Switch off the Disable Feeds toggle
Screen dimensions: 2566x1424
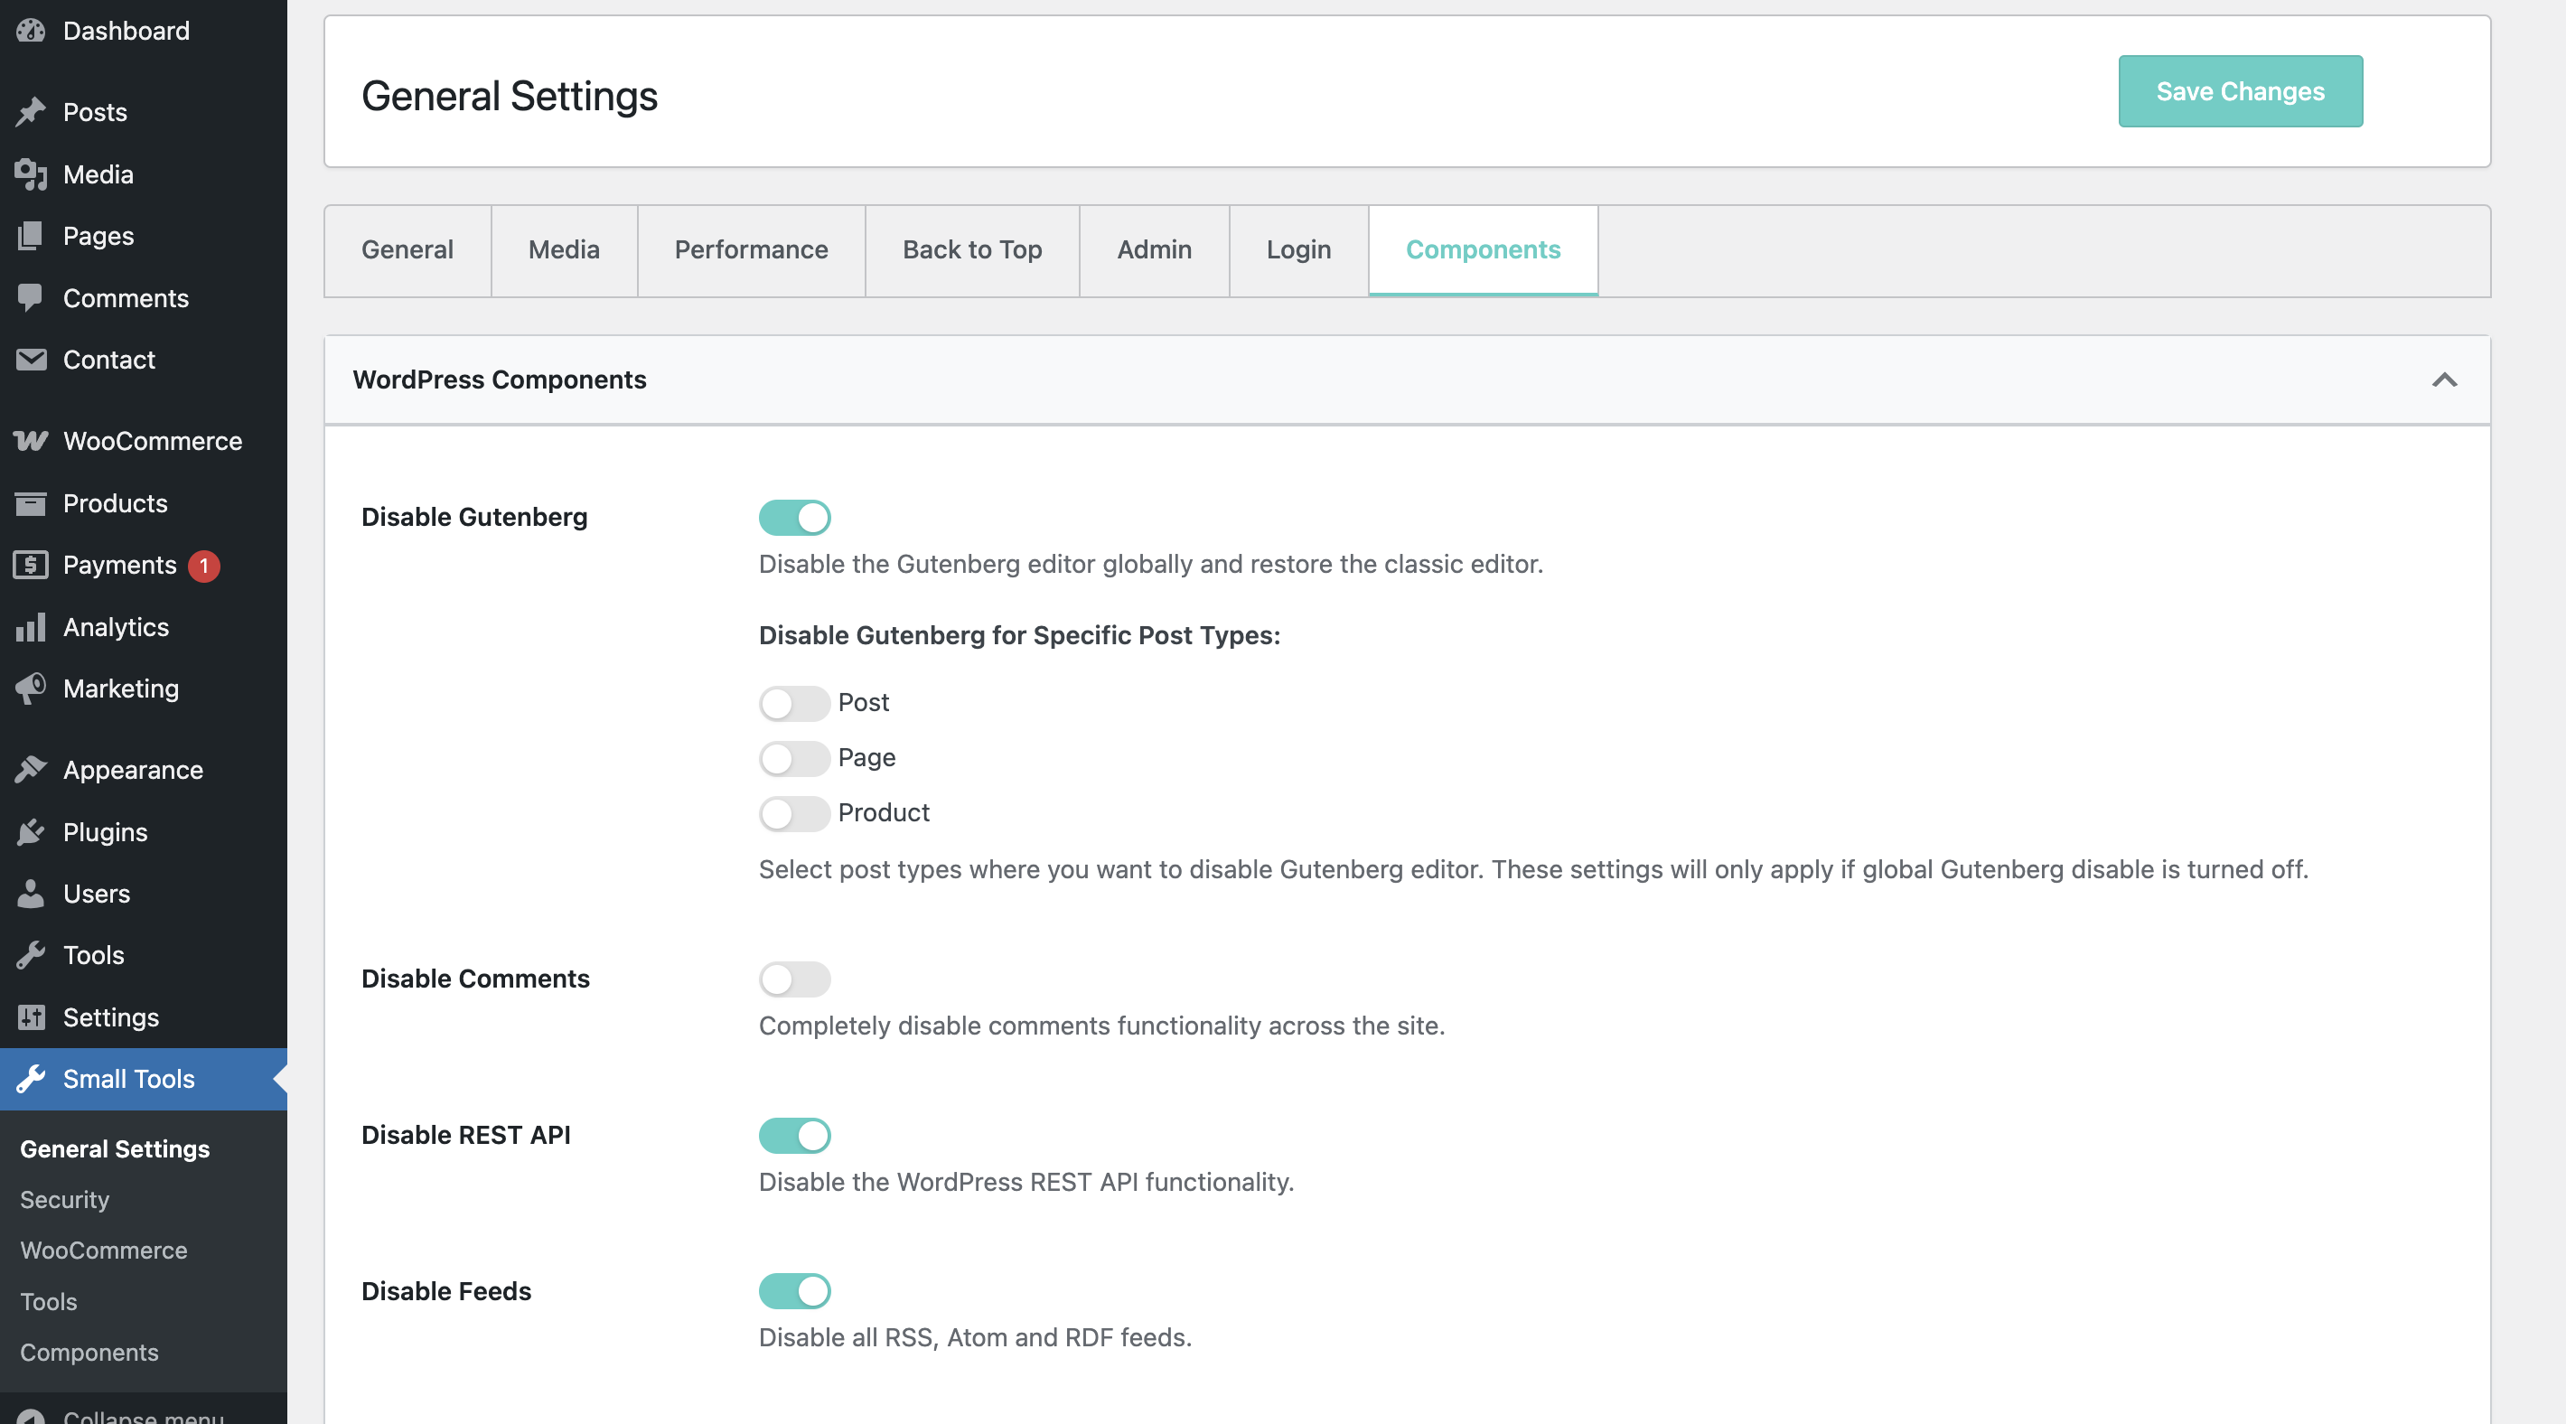(x=794, y=1291)
